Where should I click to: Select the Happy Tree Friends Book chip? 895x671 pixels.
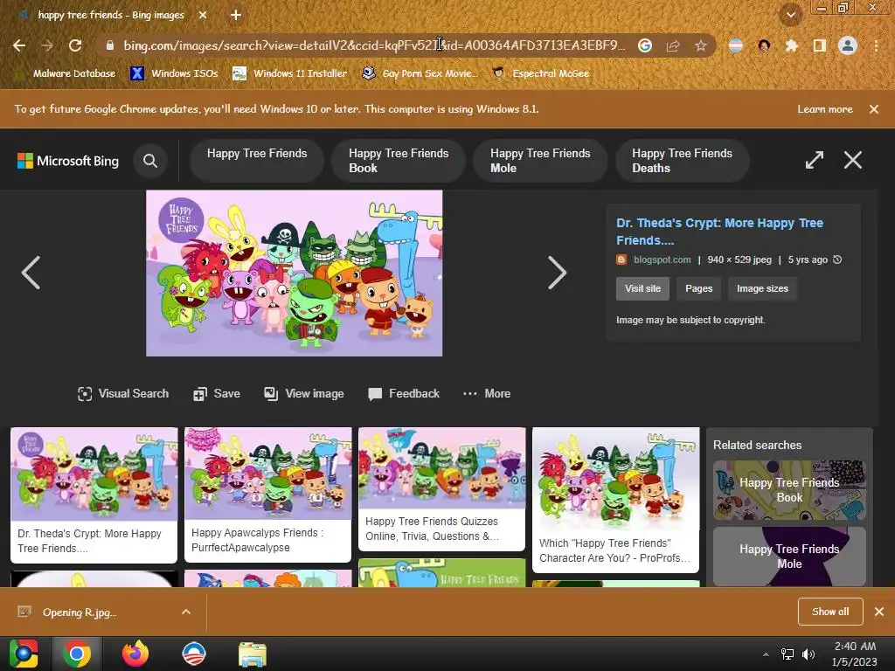pyautogui.click(x=399, y=161)
